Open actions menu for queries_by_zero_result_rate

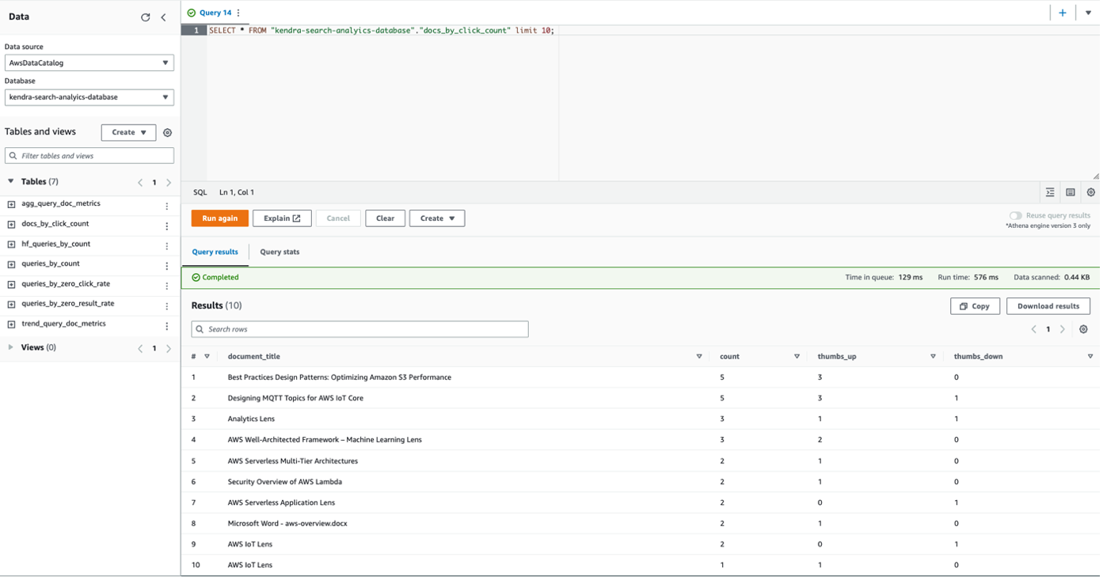(x=167, y=306)
